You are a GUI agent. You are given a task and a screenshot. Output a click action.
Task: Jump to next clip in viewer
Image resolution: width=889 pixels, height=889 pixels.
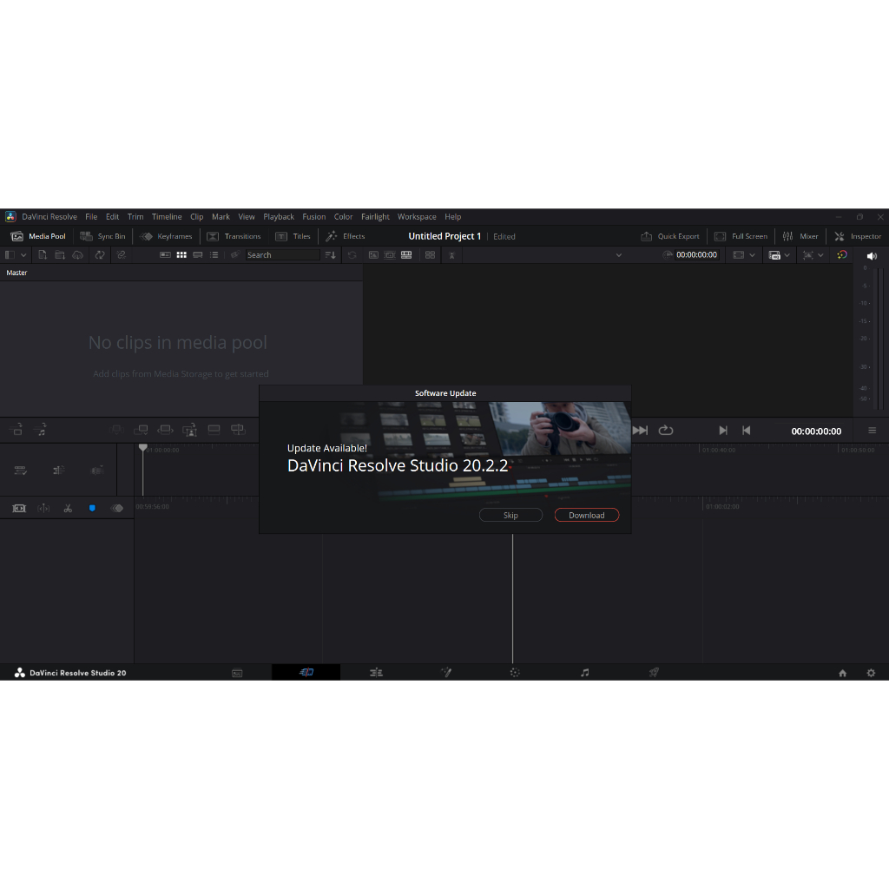(x=723, y=431)
